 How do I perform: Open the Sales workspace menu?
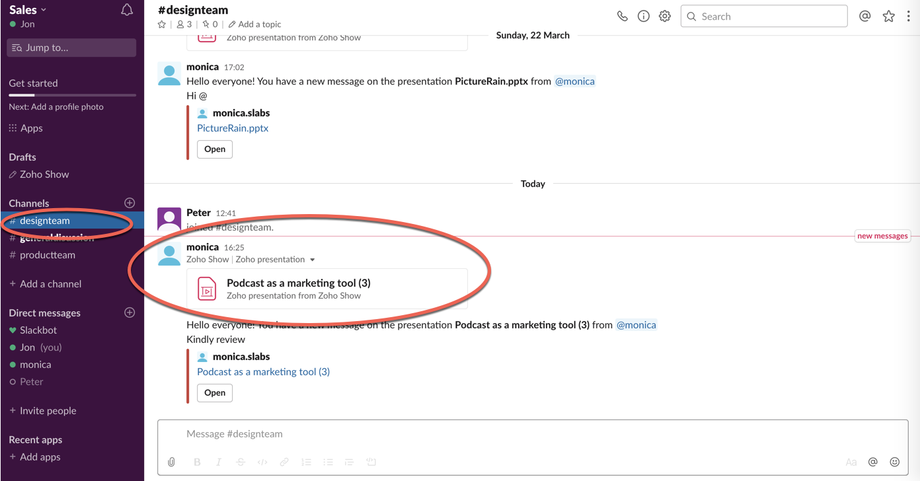tap(28, 9)
